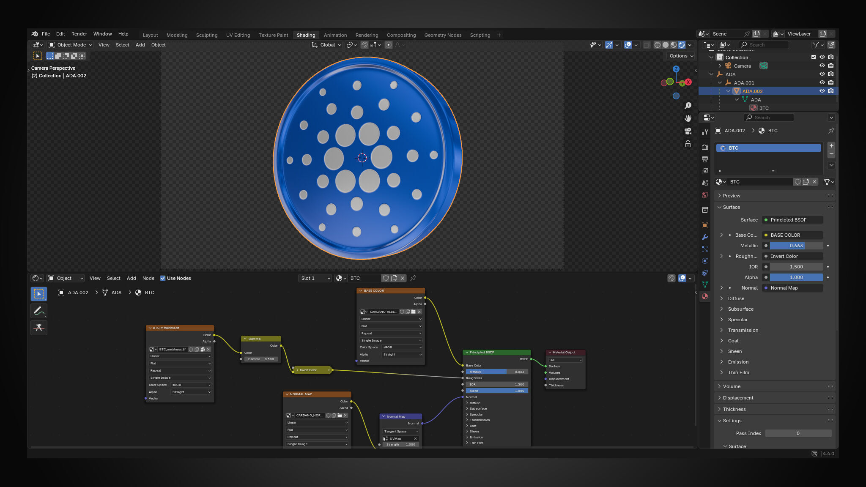Adjust the Metallic slider in properties
Viewport: 866px width, 487px height.
click(x=796, y=246)
